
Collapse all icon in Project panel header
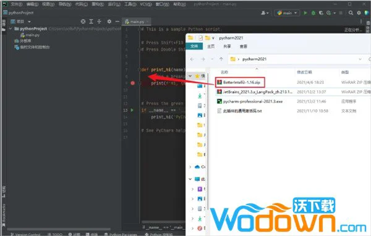click(99, 22)
